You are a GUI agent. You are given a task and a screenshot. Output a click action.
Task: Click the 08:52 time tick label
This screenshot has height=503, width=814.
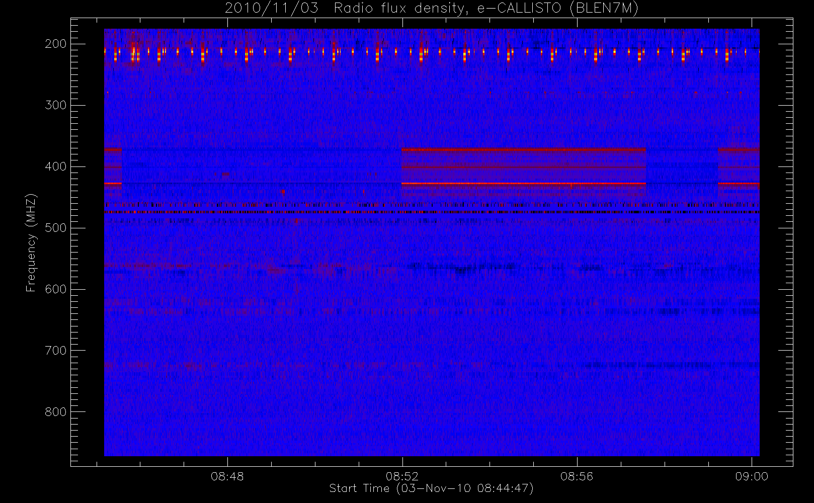pyautogui.click(x=402, y=476)
